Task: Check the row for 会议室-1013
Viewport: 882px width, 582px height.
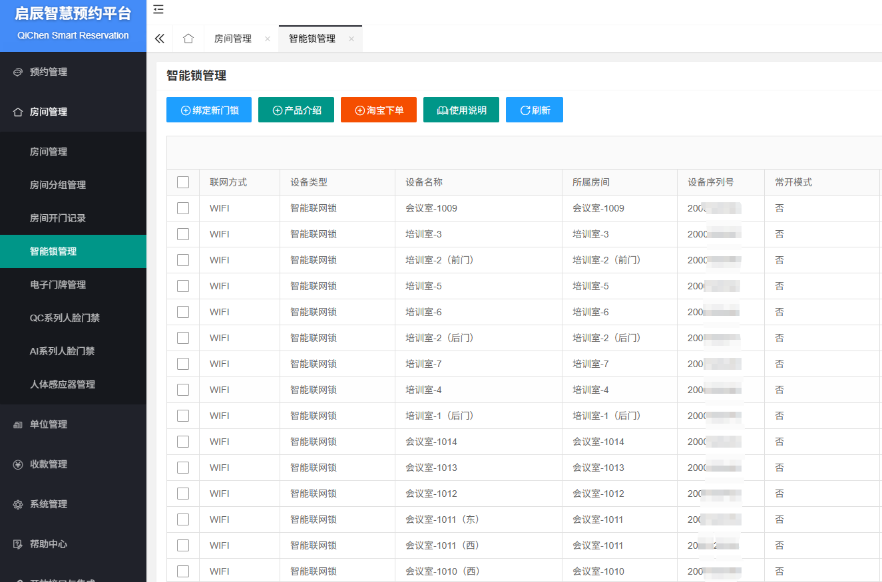Action: click(x=183, y=468)
